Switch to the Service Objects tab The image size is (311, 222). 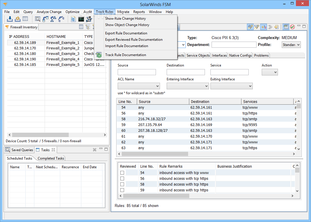pyautogui.click(x=198, y=55)
